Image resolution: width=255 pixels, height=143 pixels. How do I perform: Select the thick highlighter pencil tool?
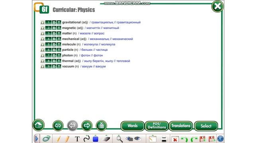point(67,139)
